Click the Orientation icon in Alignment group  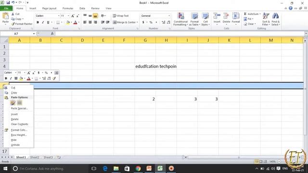103,16
